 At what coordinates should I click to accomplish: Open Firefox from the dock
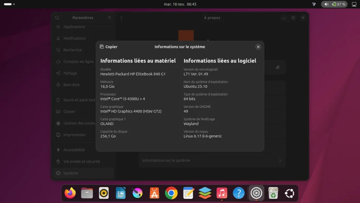pyautogui.click(x=70, y=193)
